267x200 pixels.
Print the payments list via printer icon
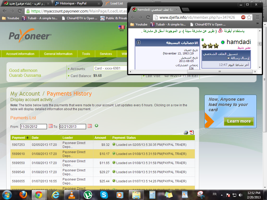point(186,133)
